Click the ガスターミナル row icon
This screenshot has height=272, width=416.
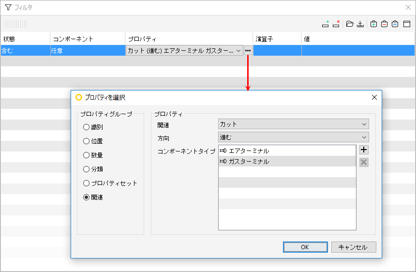click(x=223, y=161)
